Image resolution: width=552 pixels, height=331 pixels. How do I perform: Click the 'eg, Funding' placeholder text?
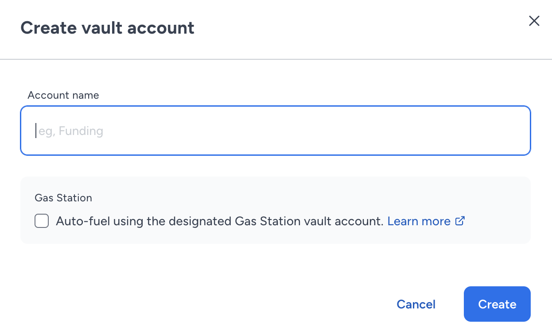71,131
